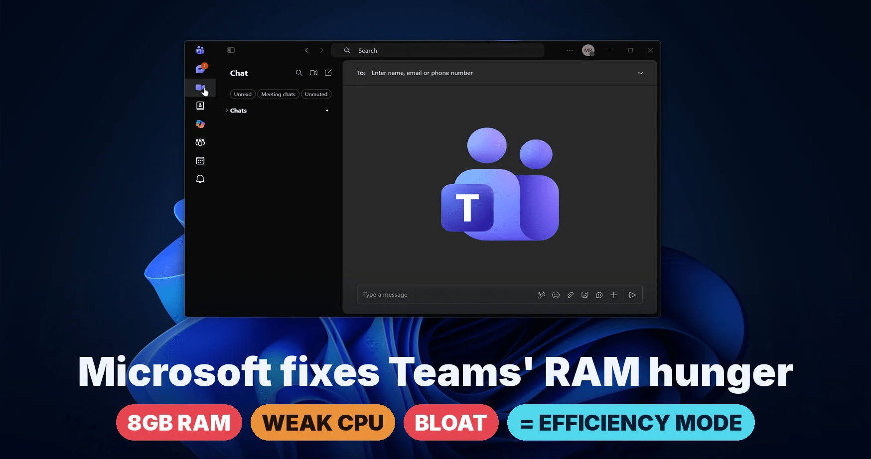Maximize the Teams window
The image size is (871, 459).
click(x=630, y=50)
